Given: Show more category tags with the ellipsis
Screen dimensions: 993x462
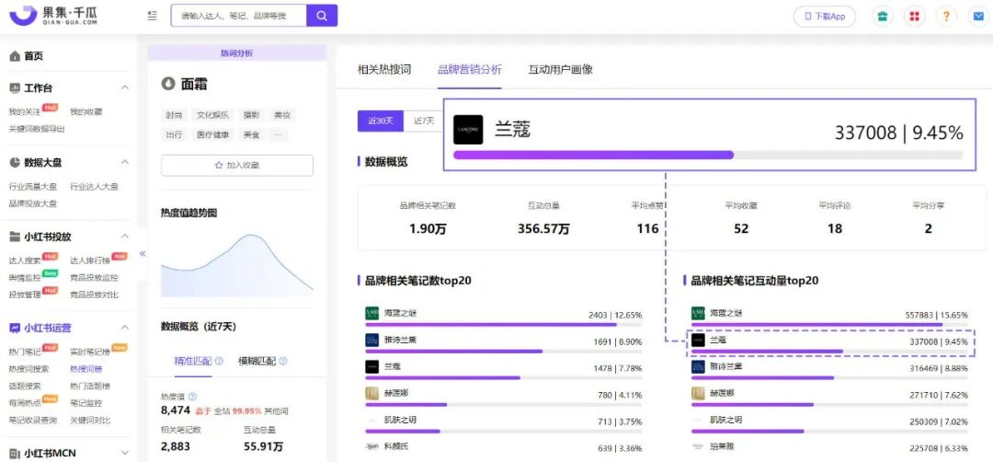Looking at the screenshot, I should click(278, 134).
